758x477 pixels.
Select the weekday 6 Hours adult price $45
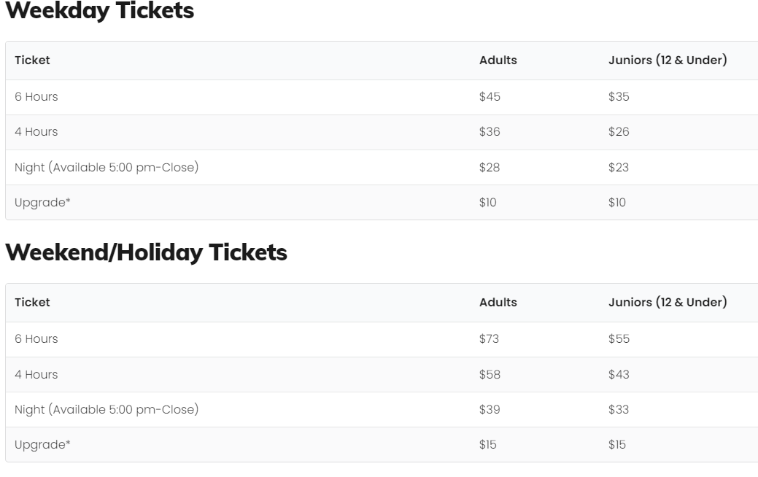pos(490,97)
